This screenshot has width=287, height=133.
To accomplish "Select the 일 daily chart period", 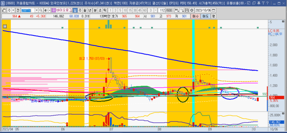I will coord(75,10).
